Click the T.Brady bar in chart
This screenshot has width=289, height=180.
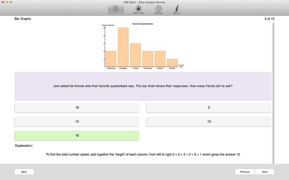point(135,55)
